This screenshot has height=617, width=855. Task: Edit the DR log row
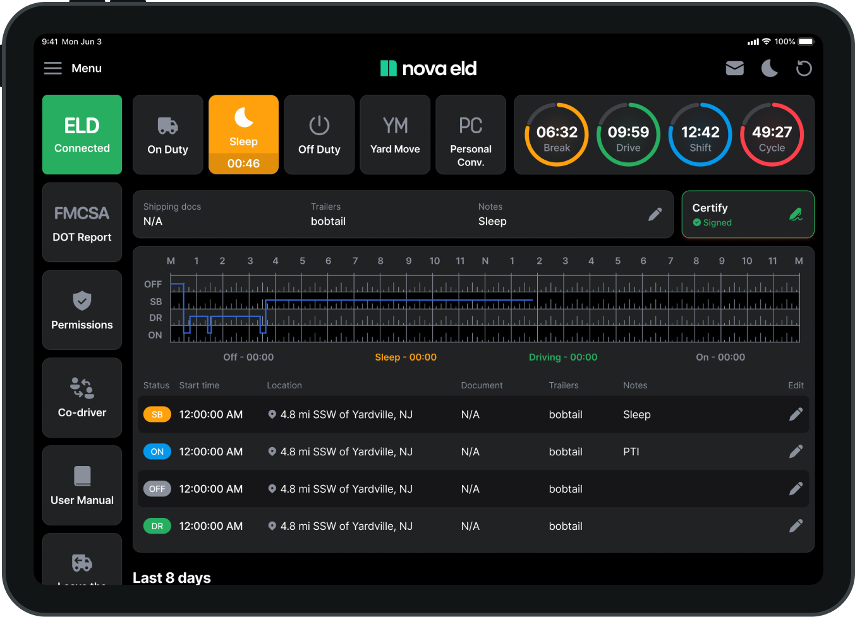tap(796, 526)
